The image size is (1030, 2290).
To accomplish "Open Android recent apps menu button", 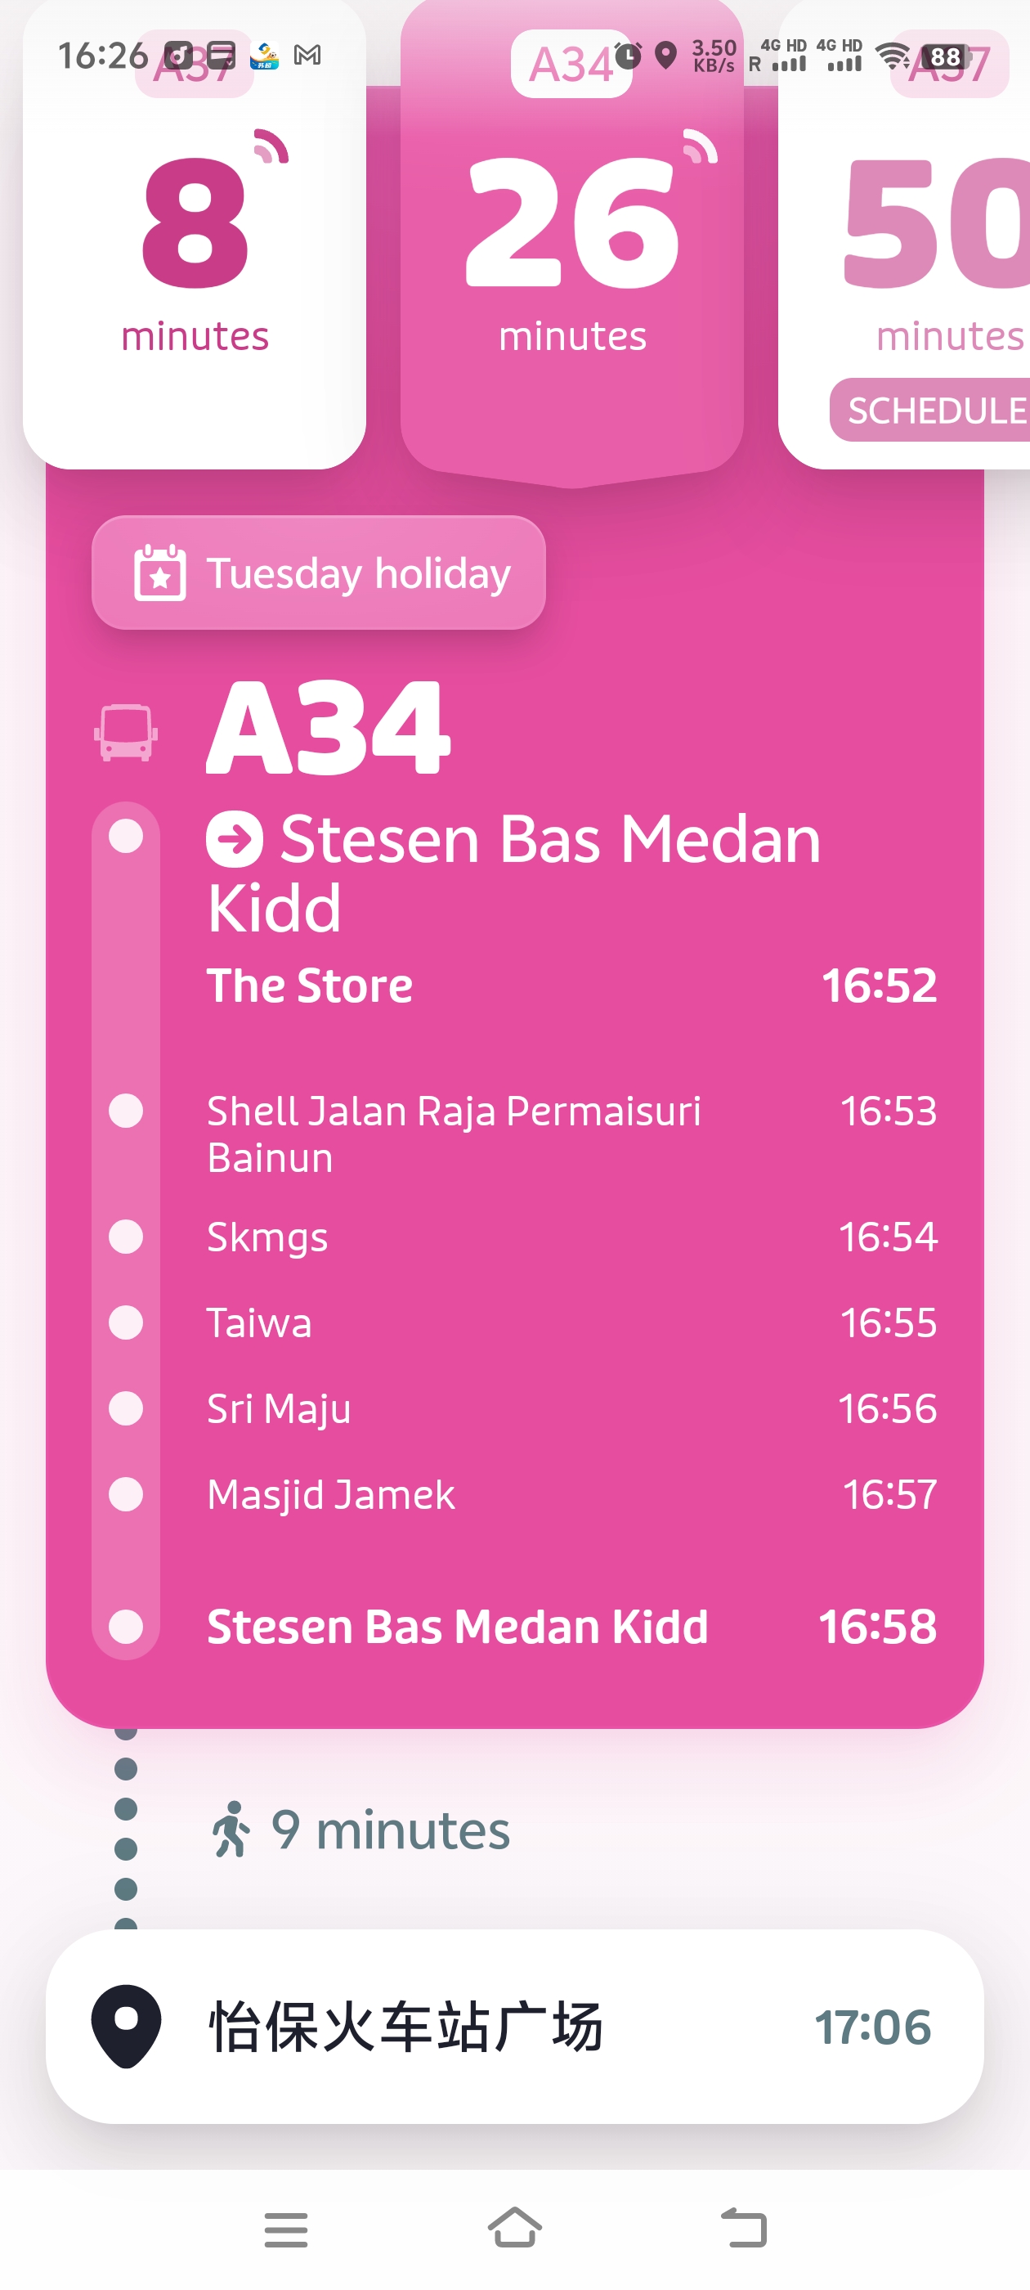I will tap(286, 2229).
